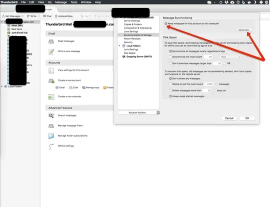Click the Write a new message icon
The image size is (270, 207).
coord(51,51)
